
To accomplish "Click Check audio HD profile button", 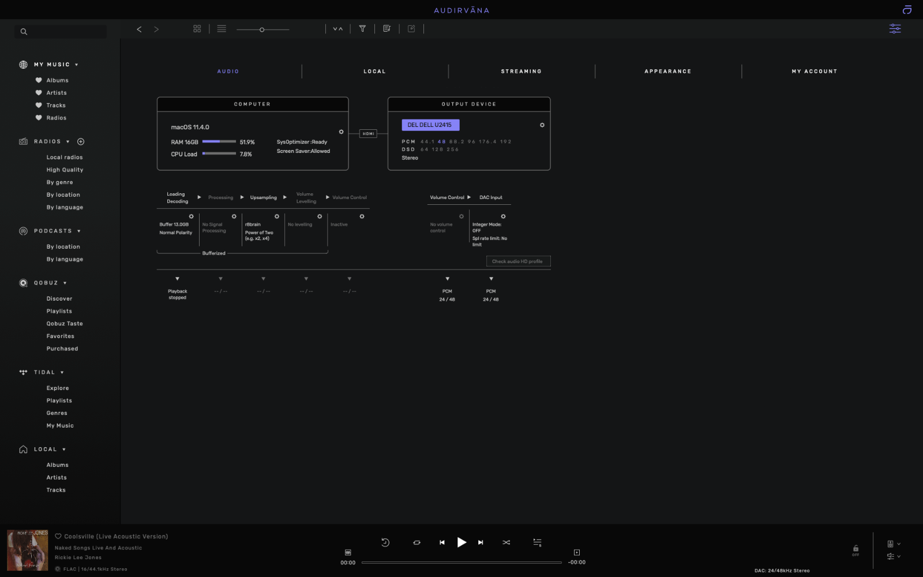I will click(518, 261).
